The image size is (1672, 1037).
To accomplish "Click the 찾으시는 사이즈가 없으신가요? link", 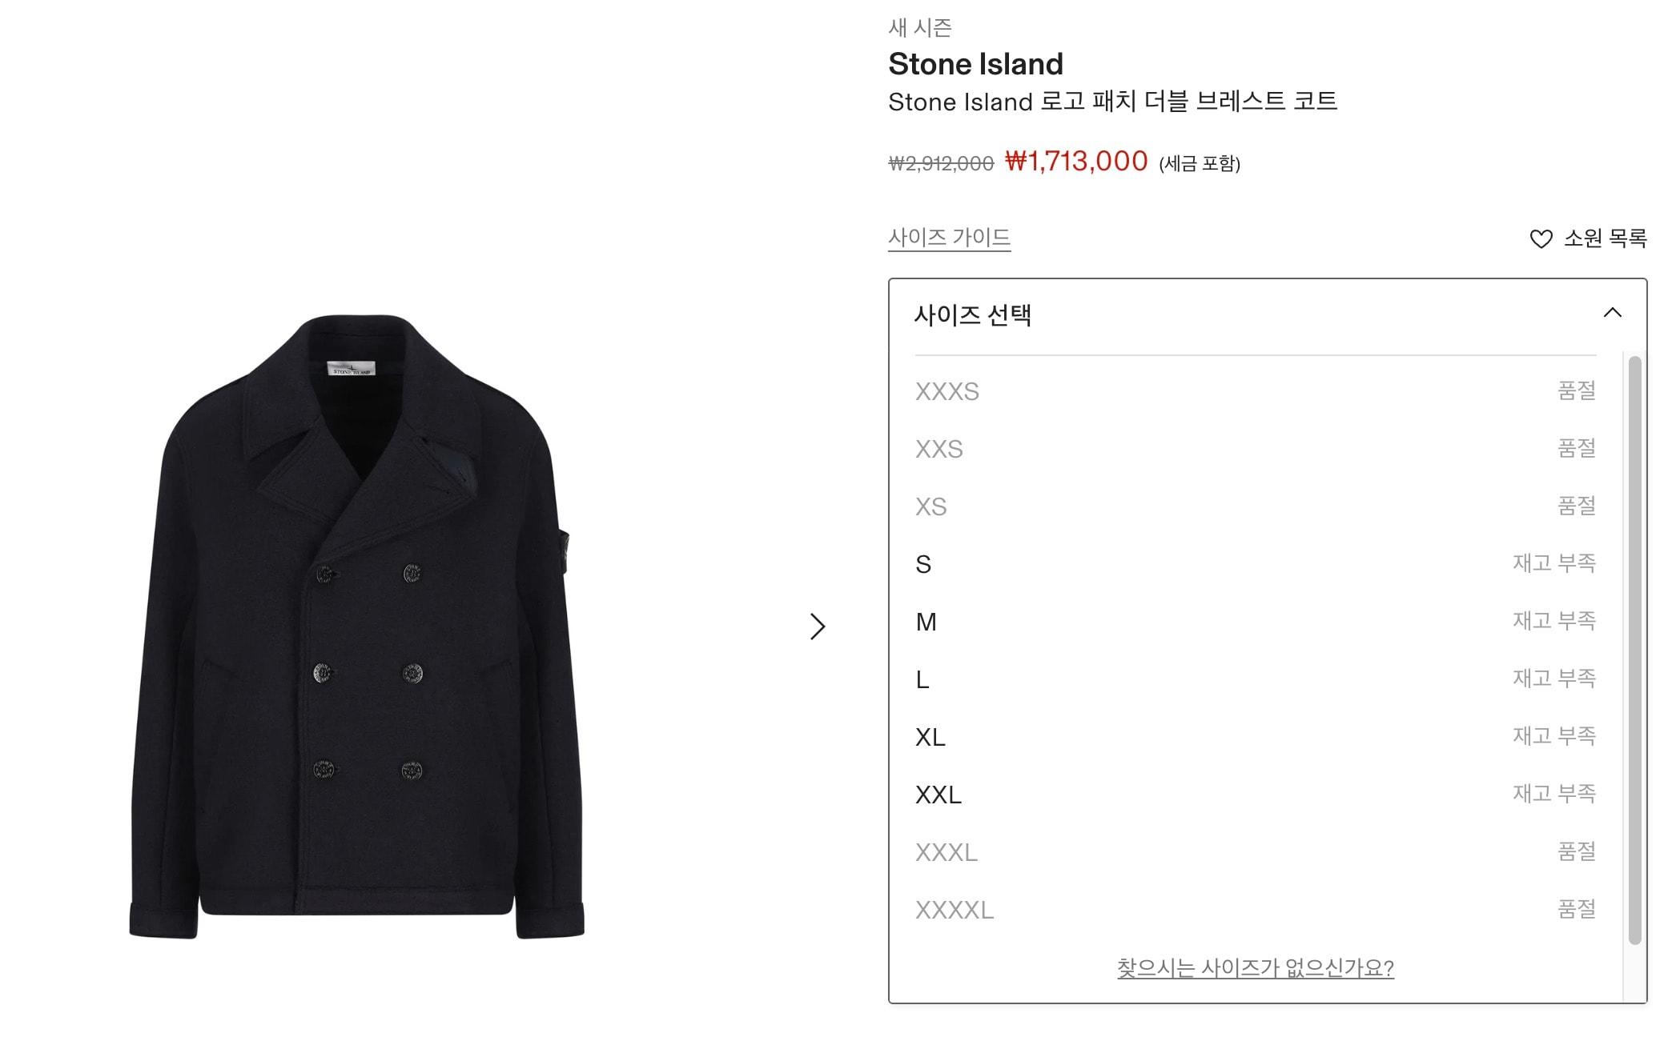I will [1255, 968].
